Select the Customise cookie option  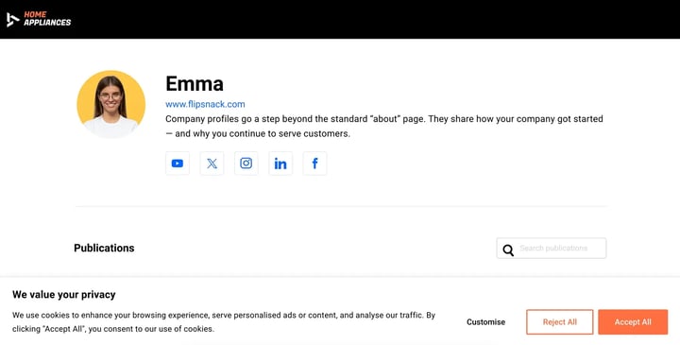click(485, 322)
